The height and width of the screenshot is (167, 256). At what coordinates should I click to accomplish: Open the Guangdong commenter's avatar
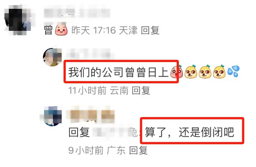(52, 116)
